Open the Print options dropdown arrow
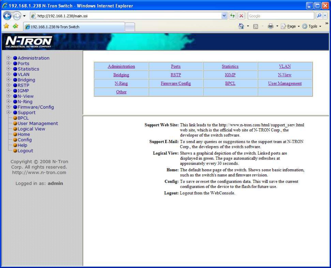This screenshot has height=268, width=331. [277, 27]
